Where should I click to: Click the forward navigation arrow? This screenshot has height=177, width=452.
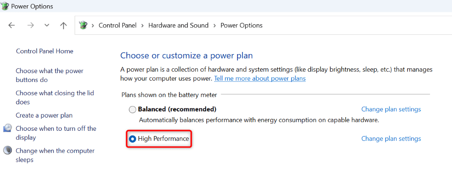30,26
